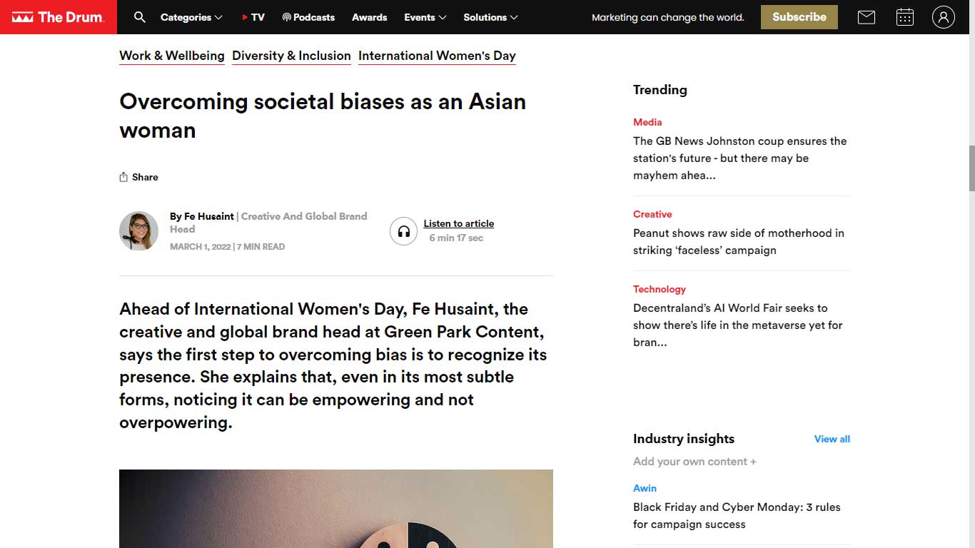This screenshot has width=975, height=548.
Task: Click the Listen to article link
Action: pos(459,223)
